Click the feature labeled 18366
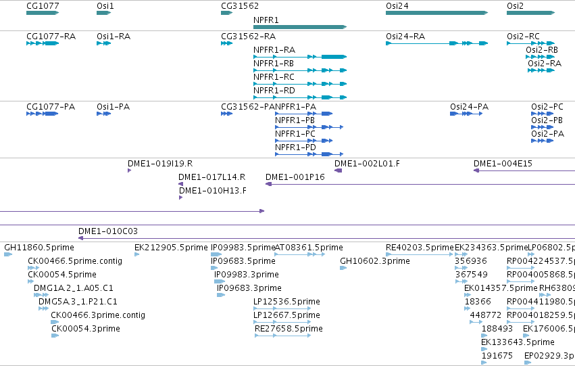This screenshot has width=575, height=366. [468, 308]
